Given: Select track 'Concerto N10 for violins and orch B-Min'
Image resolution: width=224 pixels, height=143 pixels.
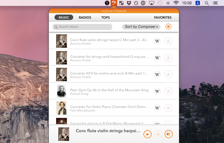Looking at the screenshot, I should 114,74.
